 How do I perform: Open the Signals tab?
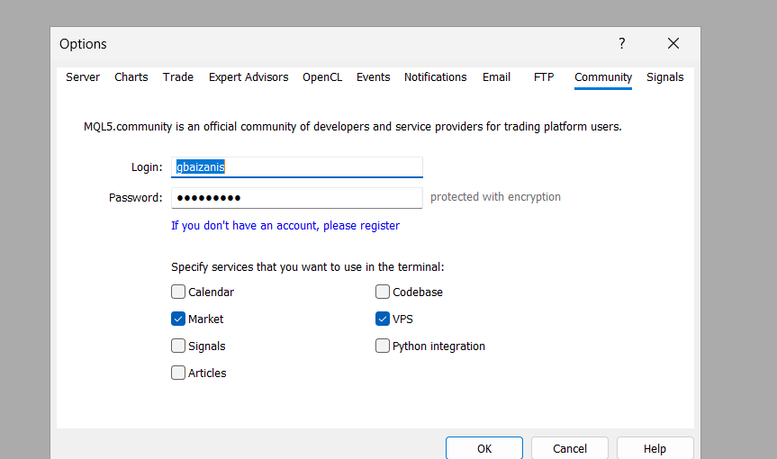point(665,77)
